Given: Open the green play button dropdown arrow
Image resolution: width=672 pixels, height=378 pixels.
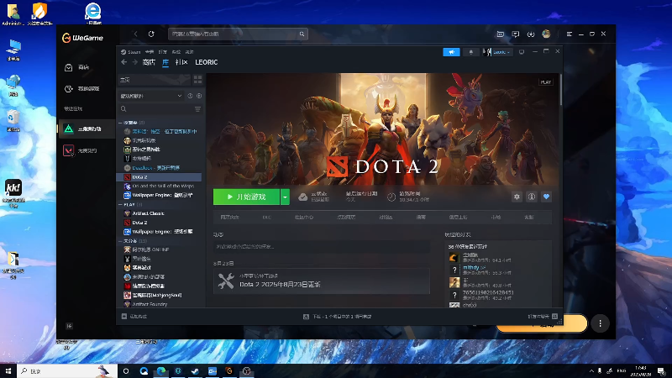Looking at the screenshot, I should tap(285, 197).
